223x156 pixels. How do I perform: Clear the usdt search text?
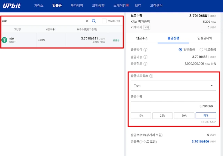(87, 21)
